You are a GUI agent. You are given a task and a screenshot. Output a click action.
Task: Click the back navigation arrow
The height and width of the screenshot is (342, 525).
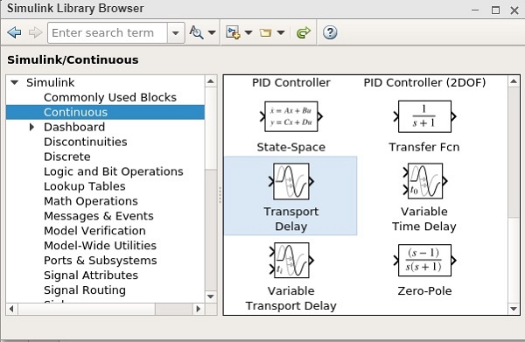click(x=14, y=32)
